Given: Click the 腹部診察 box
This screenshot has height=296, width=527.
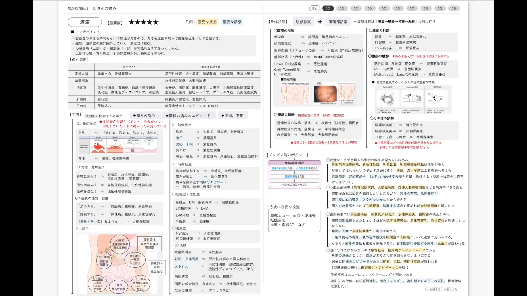Looking at the screenshot, I should [303, 22].
